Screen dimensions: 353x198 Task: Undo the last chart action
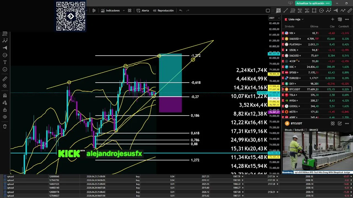point(181,10)
